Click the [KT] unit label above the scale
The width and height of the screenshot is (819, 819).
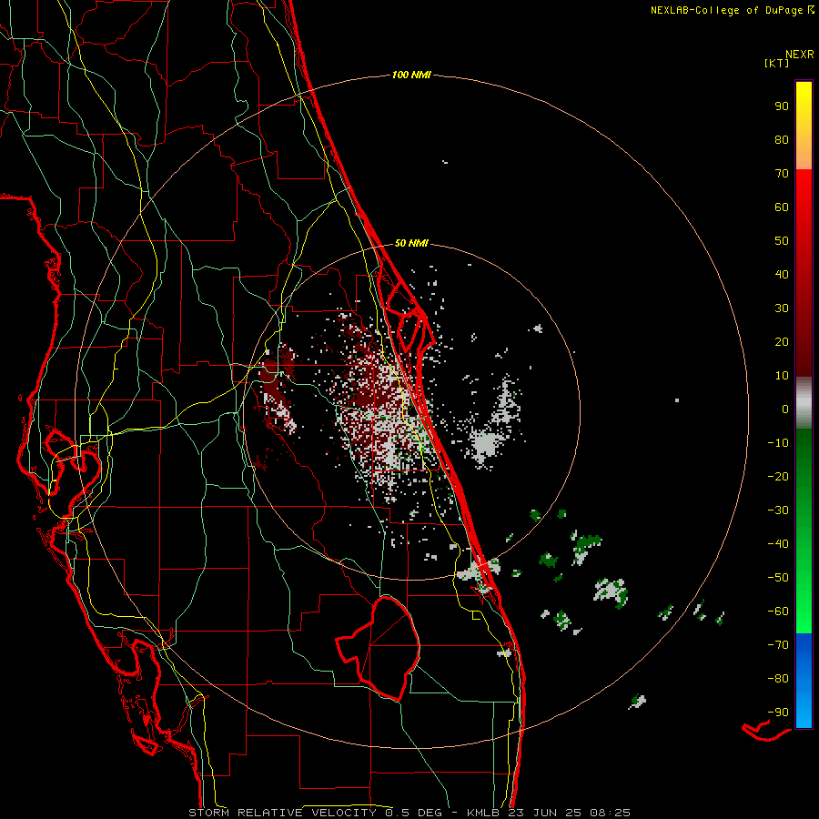click(777, 63)
